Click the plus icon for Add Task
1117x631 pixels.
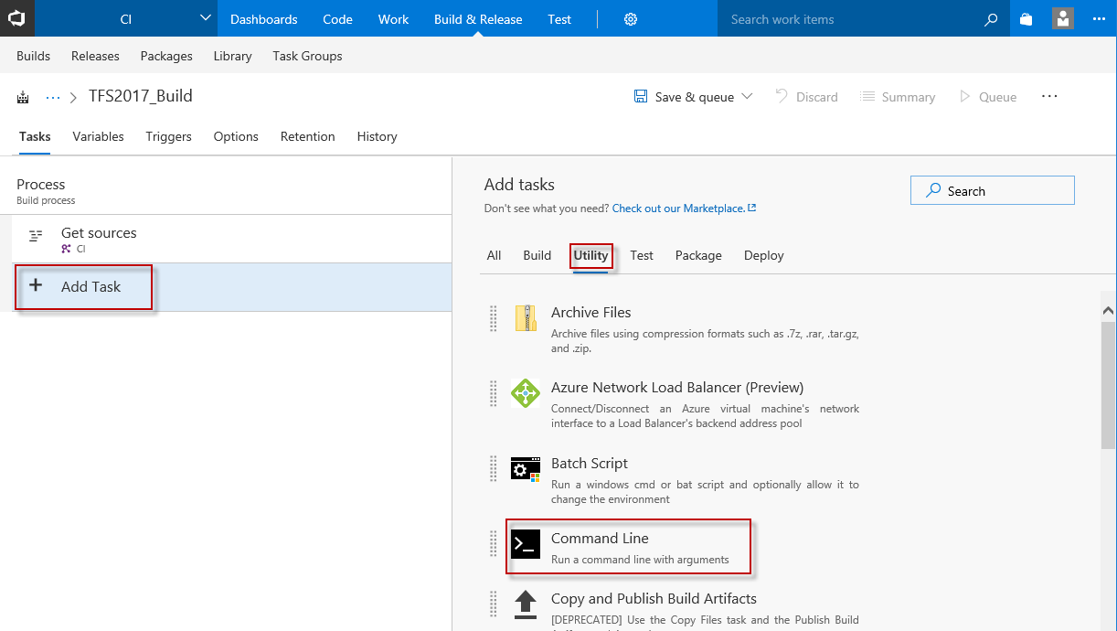36,285
